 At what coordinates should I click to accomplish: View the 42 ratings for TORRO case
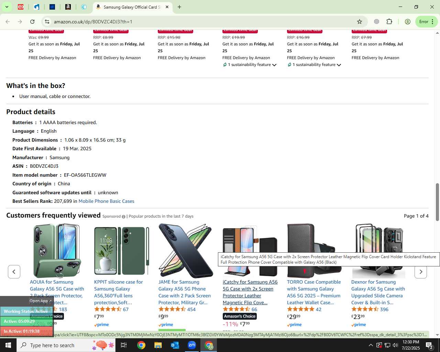coord(304,309)
